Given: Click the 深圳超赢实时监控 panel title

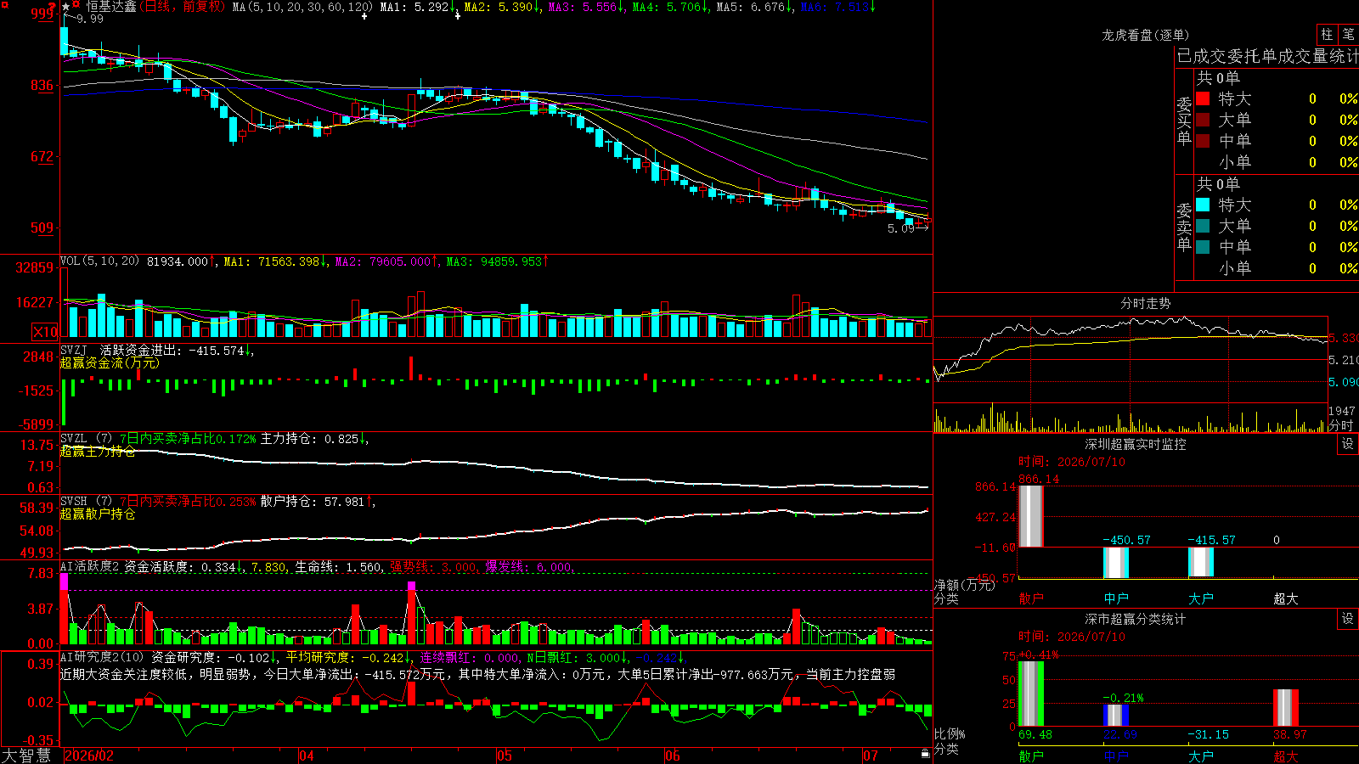Looking at the screenshot, I should click(x=1135, y=444).
